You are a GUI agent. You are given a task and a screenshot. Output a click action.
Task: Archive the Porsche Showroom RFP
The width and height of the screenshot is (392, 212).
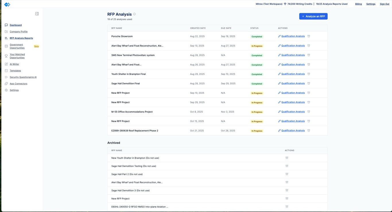pos(309,36)
